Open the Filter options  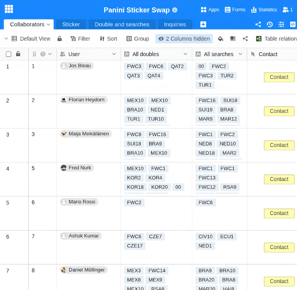[x=80, y=39]
